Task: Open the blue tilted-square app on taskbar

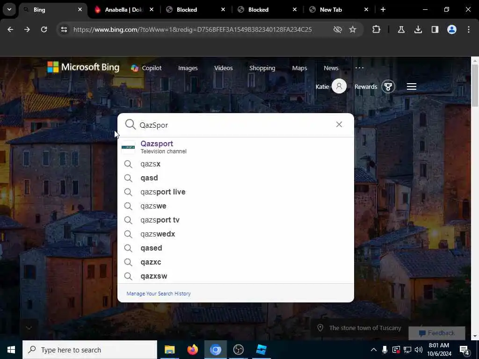Action: [261, 350]
